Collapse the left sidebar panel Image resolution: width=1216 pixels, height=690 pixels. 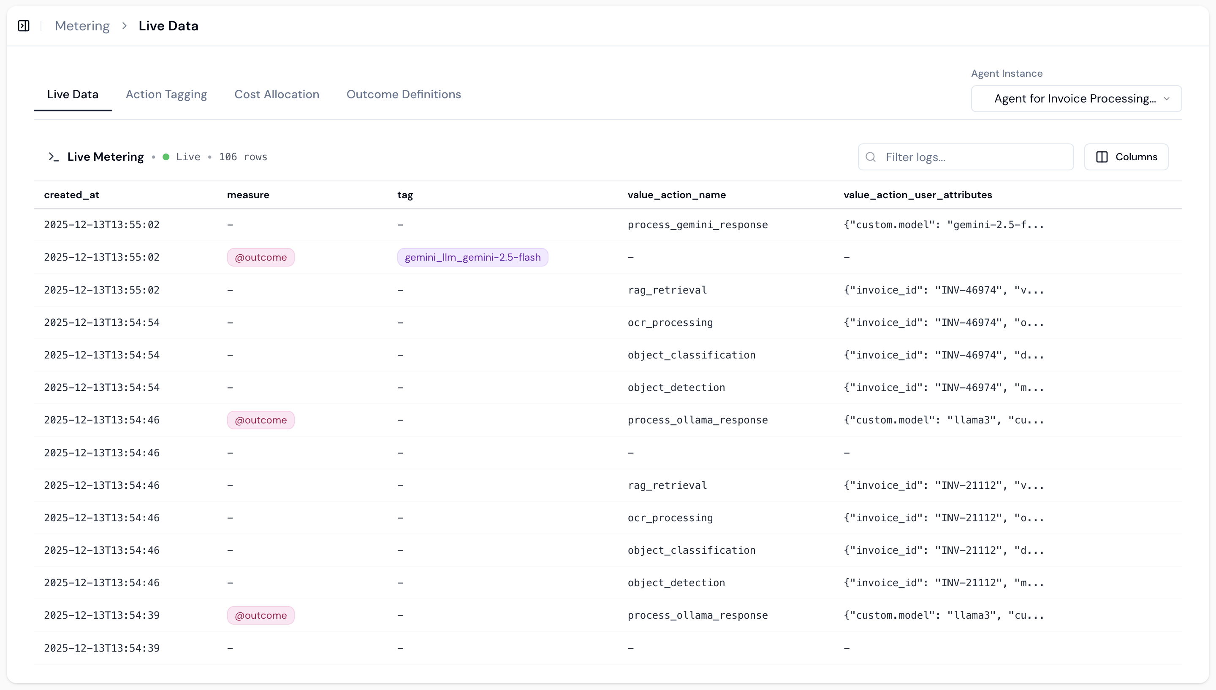23,26
